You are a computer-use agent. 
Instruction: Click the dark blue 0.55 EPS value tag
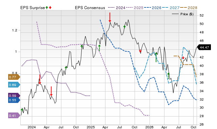(x=14, y=100)
